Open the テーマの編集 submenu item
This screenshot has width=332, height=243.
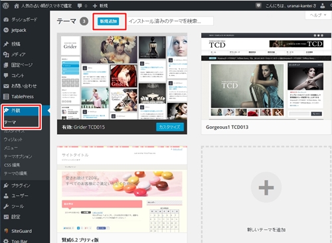(x=15, y=173)
